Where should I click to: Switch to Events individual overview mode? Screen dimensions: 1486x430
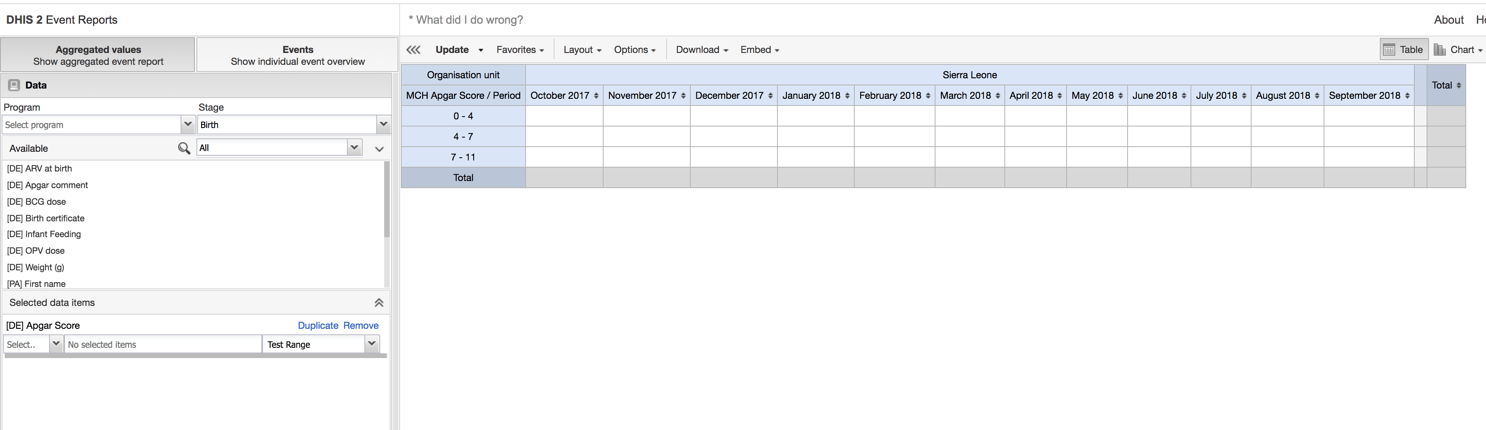coord(298,55)
